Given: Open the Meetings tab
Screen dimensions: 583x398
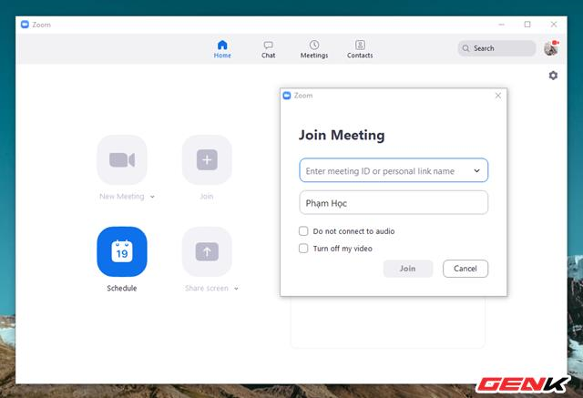Looking at the screenshot, I should (314, 49).
